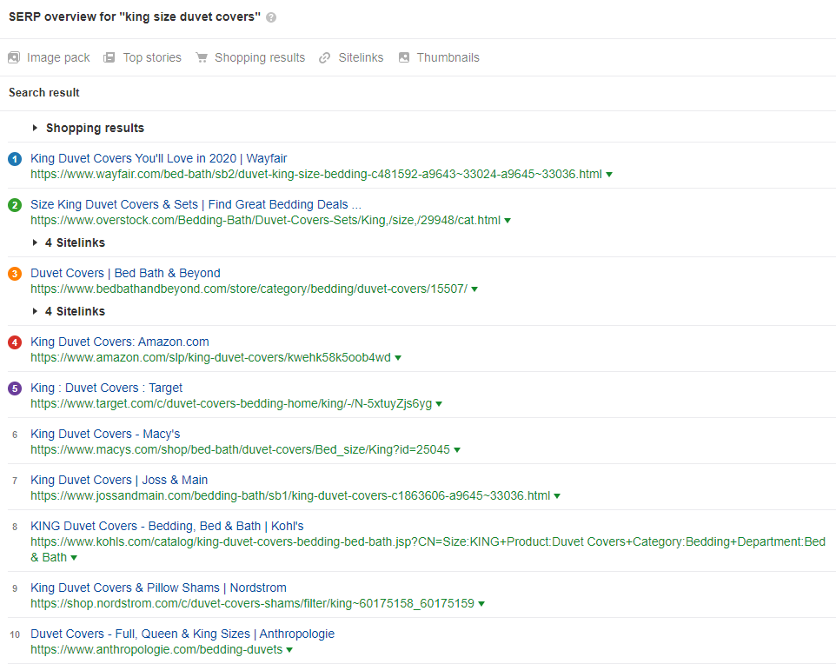Click the 'Search result' column header
The height and width of the screenshot is (664, 836).
pyautogui.click(x=44, y=93)
